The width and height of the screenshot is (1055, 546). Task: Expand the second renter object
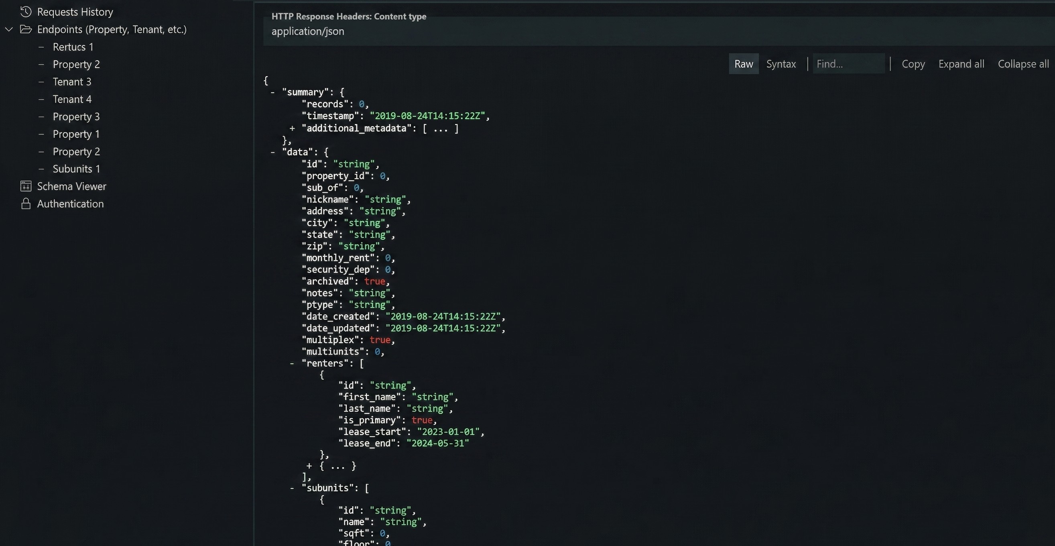(x=310, y=466)
